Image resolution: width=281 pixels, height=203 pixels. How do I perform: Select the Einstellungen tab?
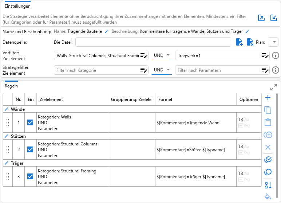(17, 6)
